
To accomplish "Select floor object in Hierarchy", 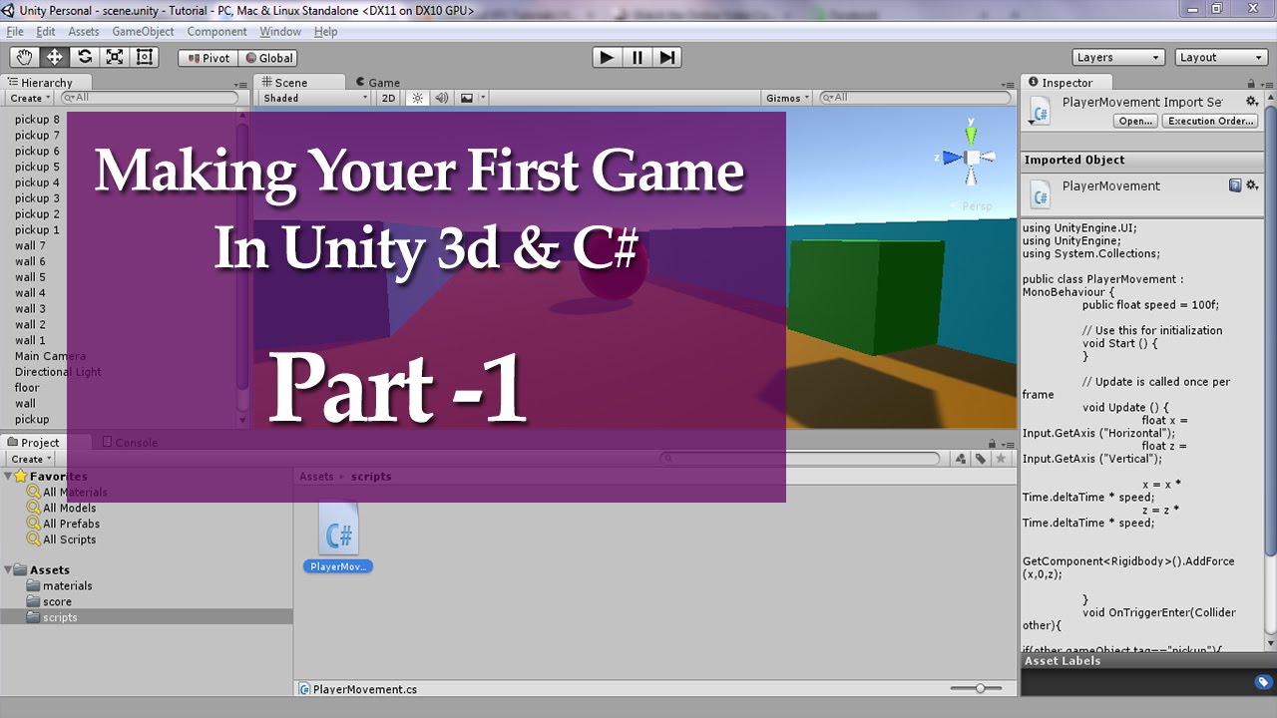I will [x=27, y=388].
